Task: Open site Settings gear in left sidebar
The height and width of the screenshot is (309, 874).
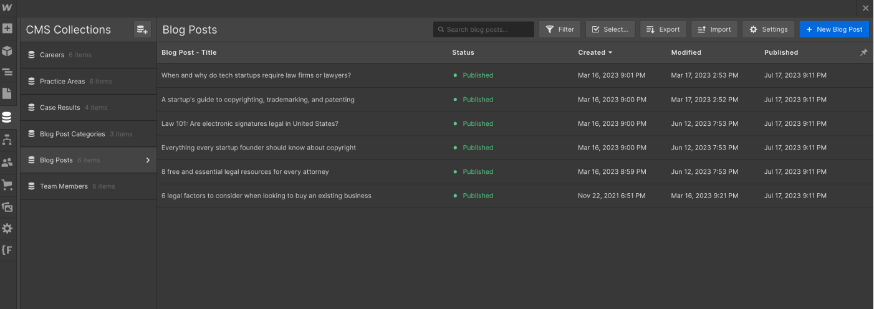Action: [7, 229]
